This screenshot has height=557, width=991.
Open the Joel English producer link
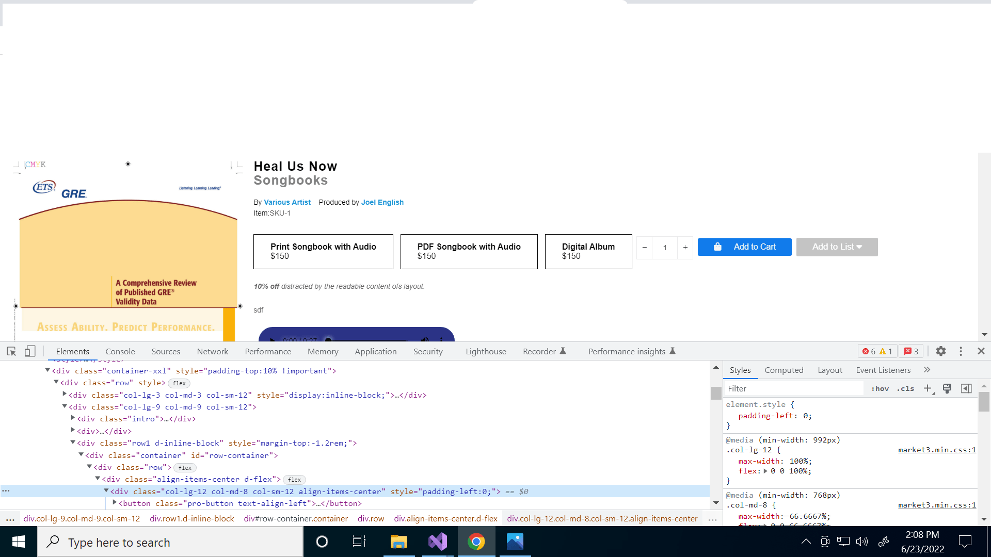click(x=382, y=202)
